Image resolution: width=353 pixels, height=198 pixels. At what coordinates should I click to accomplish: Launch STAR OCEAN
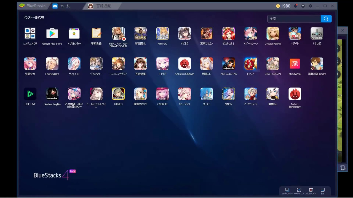click(273, 64)
